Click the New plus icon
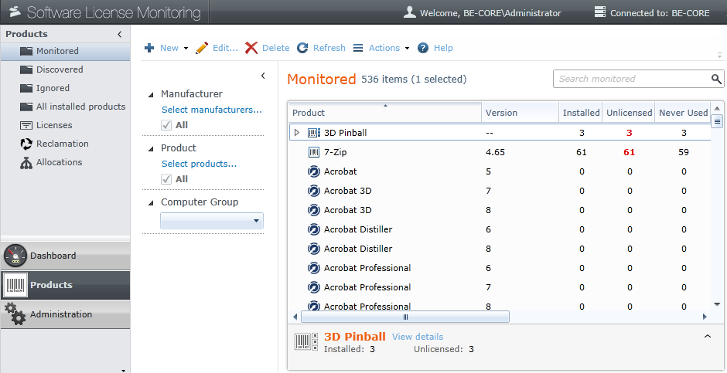Image resolution: width=727 pixels, height=373 pixels. click(x=149, y=48)
